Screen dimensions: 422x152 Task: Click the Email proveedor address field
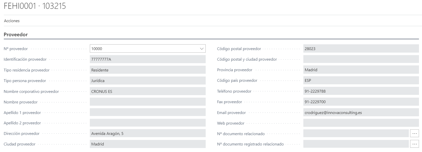pyautogui.click(x=361, y=112)
